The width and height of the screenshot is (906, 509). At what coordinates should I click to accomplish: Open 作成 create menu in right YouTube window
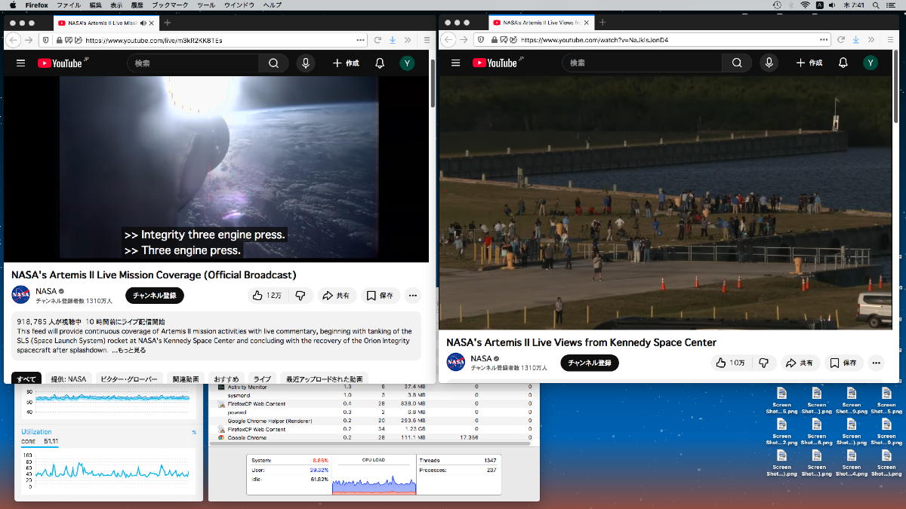[809, 63]
